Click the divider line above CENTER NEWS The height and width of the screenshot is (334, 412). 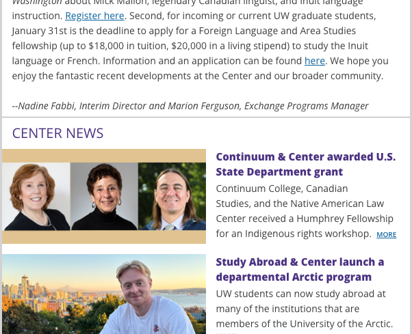(206, 117)
